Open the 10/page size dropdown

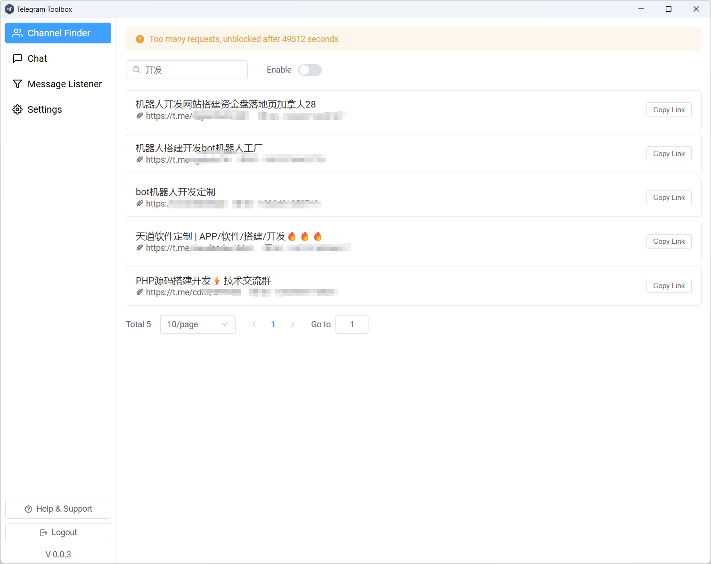[x=198, y=324]
